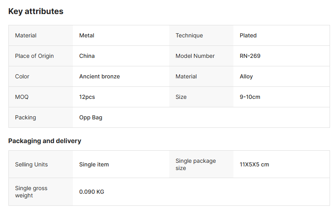Viewport: 334px width, 207px height.
Task: Select the Color label cell
Action: click(x=22, y=76)
